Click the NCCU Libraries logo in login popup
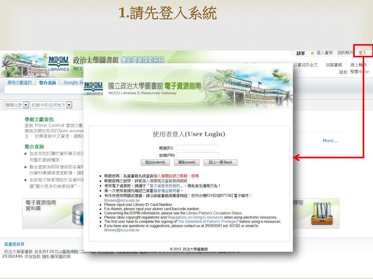This screenshot has width=373, height=279. (x=93, y=89)
